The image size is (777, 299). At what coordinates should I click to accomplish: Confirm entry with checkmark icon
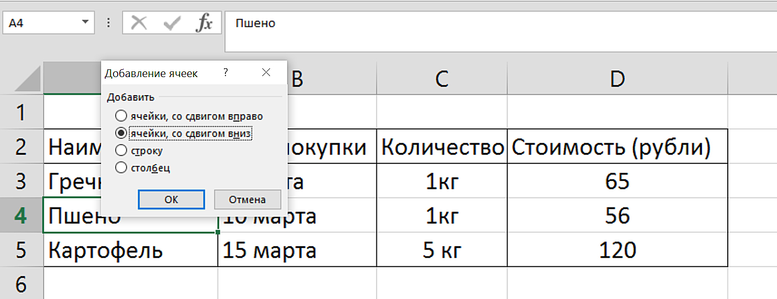[171, 23]
